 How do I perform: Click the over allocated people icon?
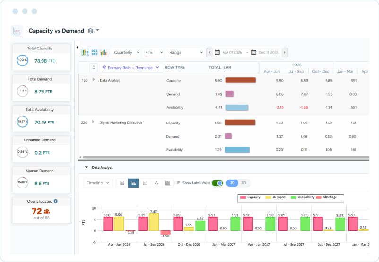[47, 212]
